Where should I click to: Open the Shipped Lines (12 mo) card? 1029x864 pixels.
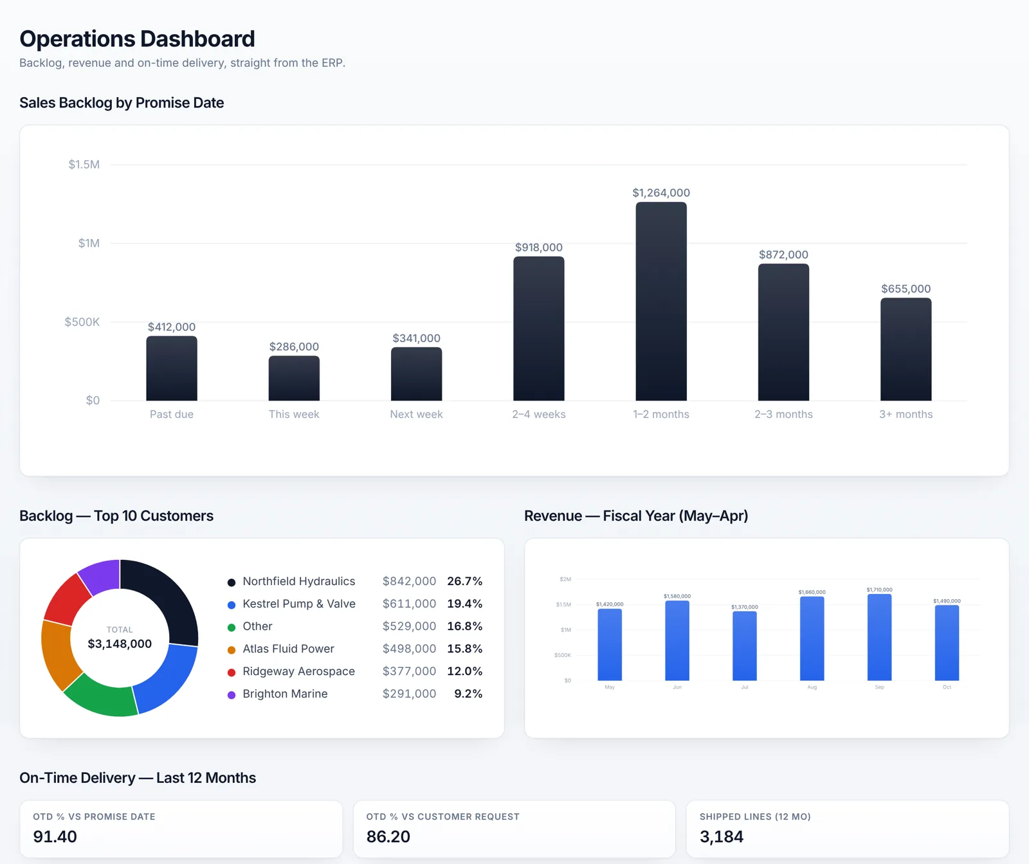point(848,829)
